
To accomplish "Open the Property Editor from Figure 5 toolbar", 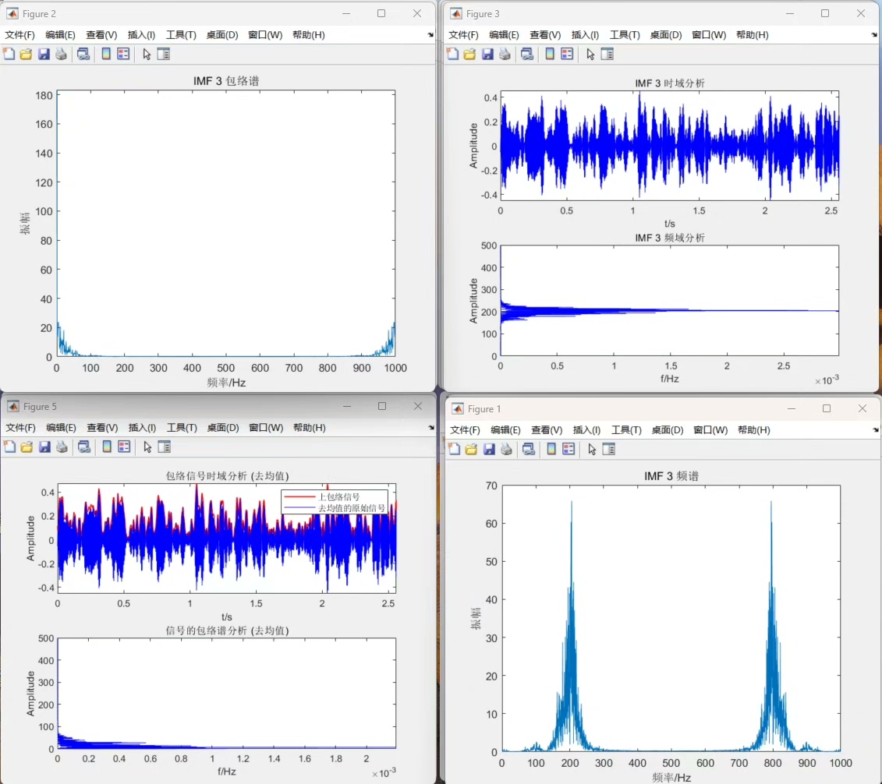I will coord(164,447).
